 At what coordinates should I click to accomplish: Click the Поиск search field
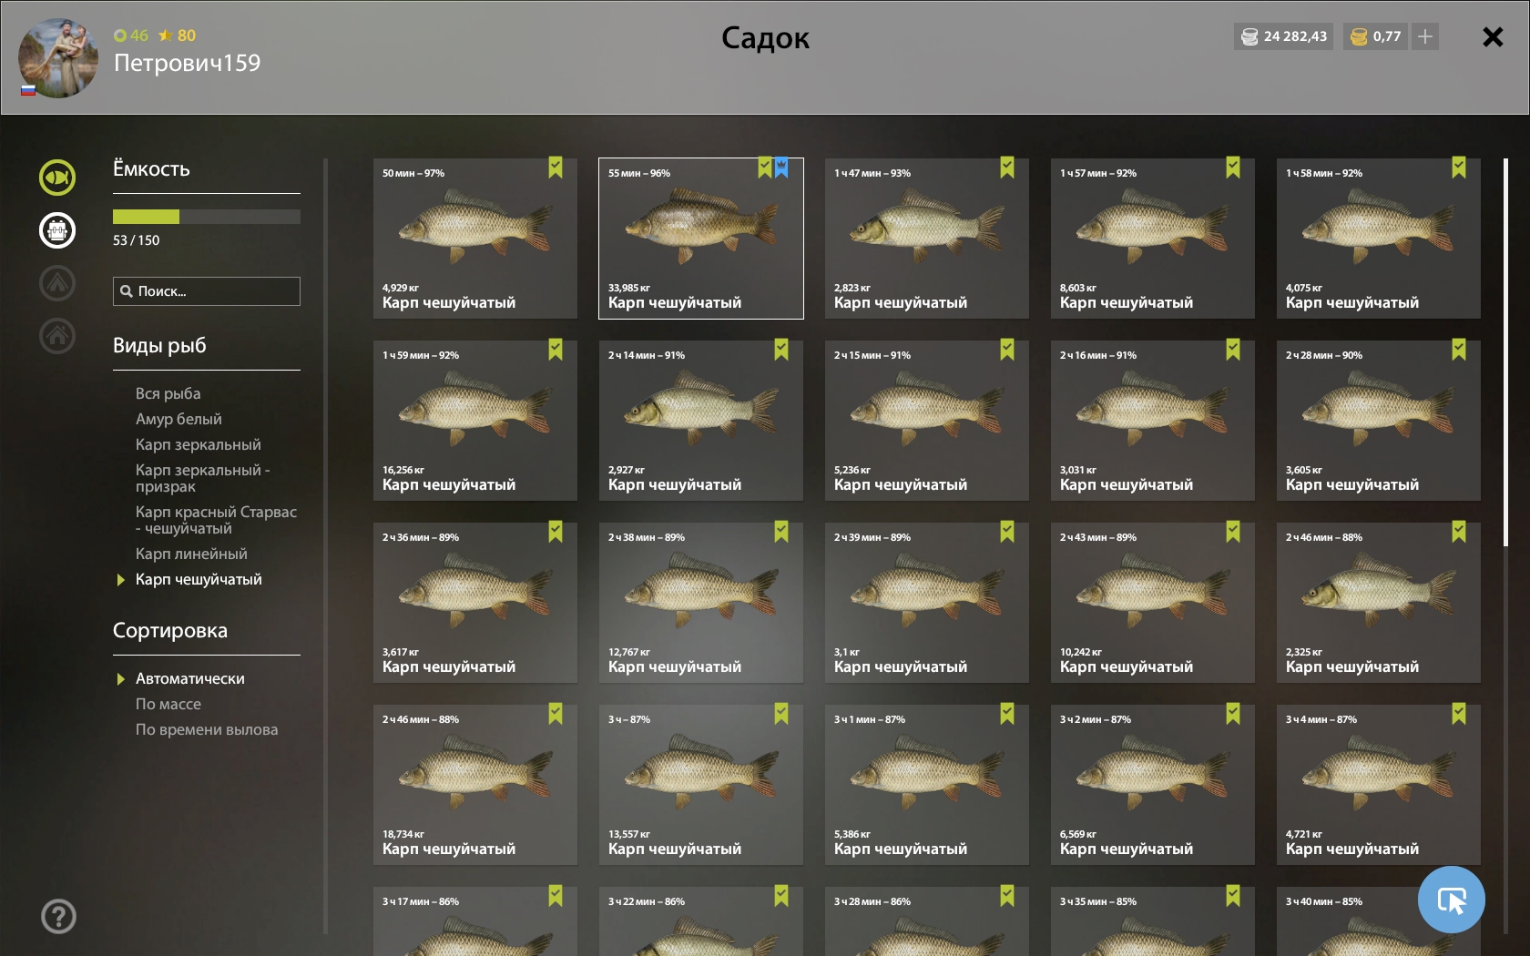tap(207, 291)
